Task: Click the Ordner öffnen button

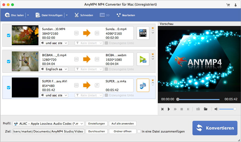Action: [x=123, y=131]
